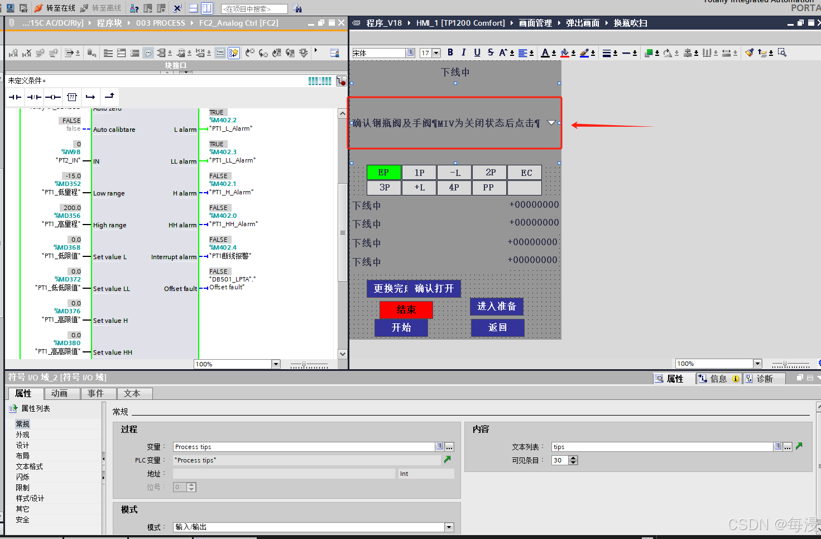821x539 pixels.
Task: Toggle italic text formatting
Action: 464,53
